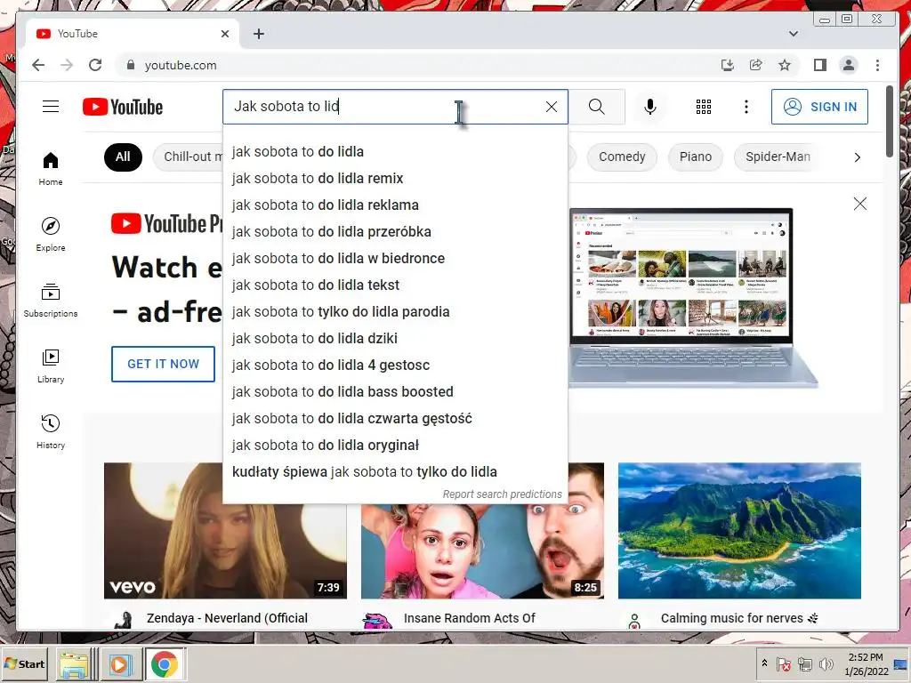The width and height of the screenshot is (911, 683).
Task: Open the tab search dropdown arrow
Action: tap(793, 34)
